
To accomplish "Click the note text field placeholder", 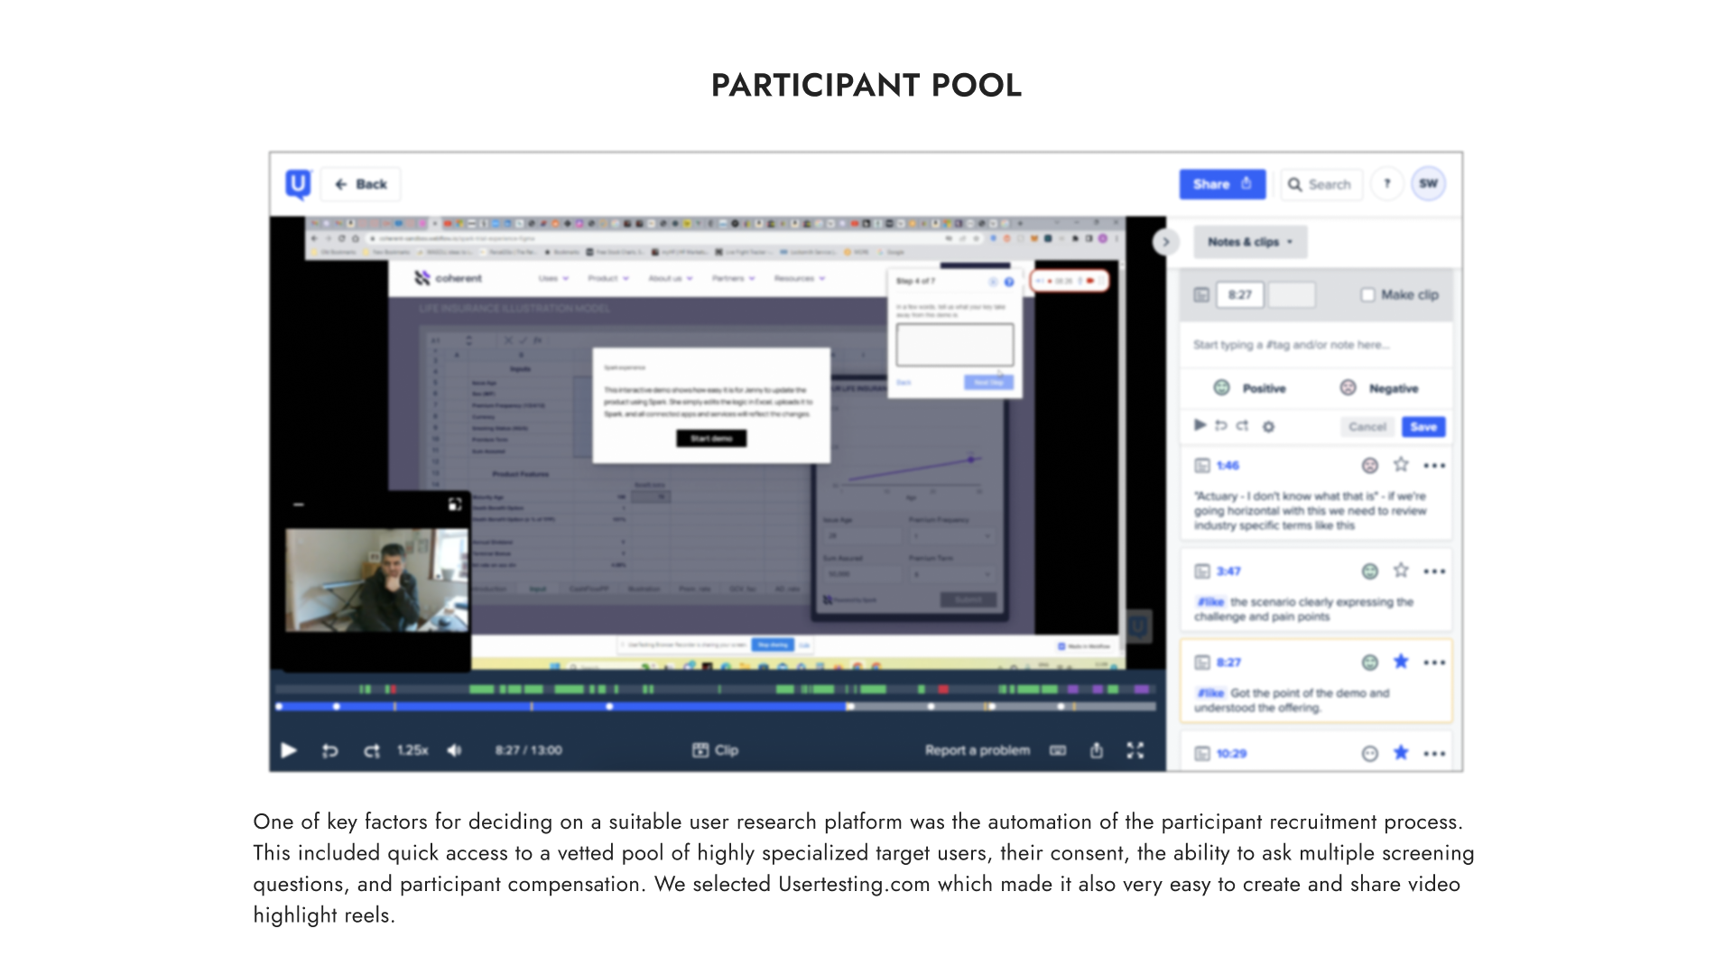I will point(1291,345).
